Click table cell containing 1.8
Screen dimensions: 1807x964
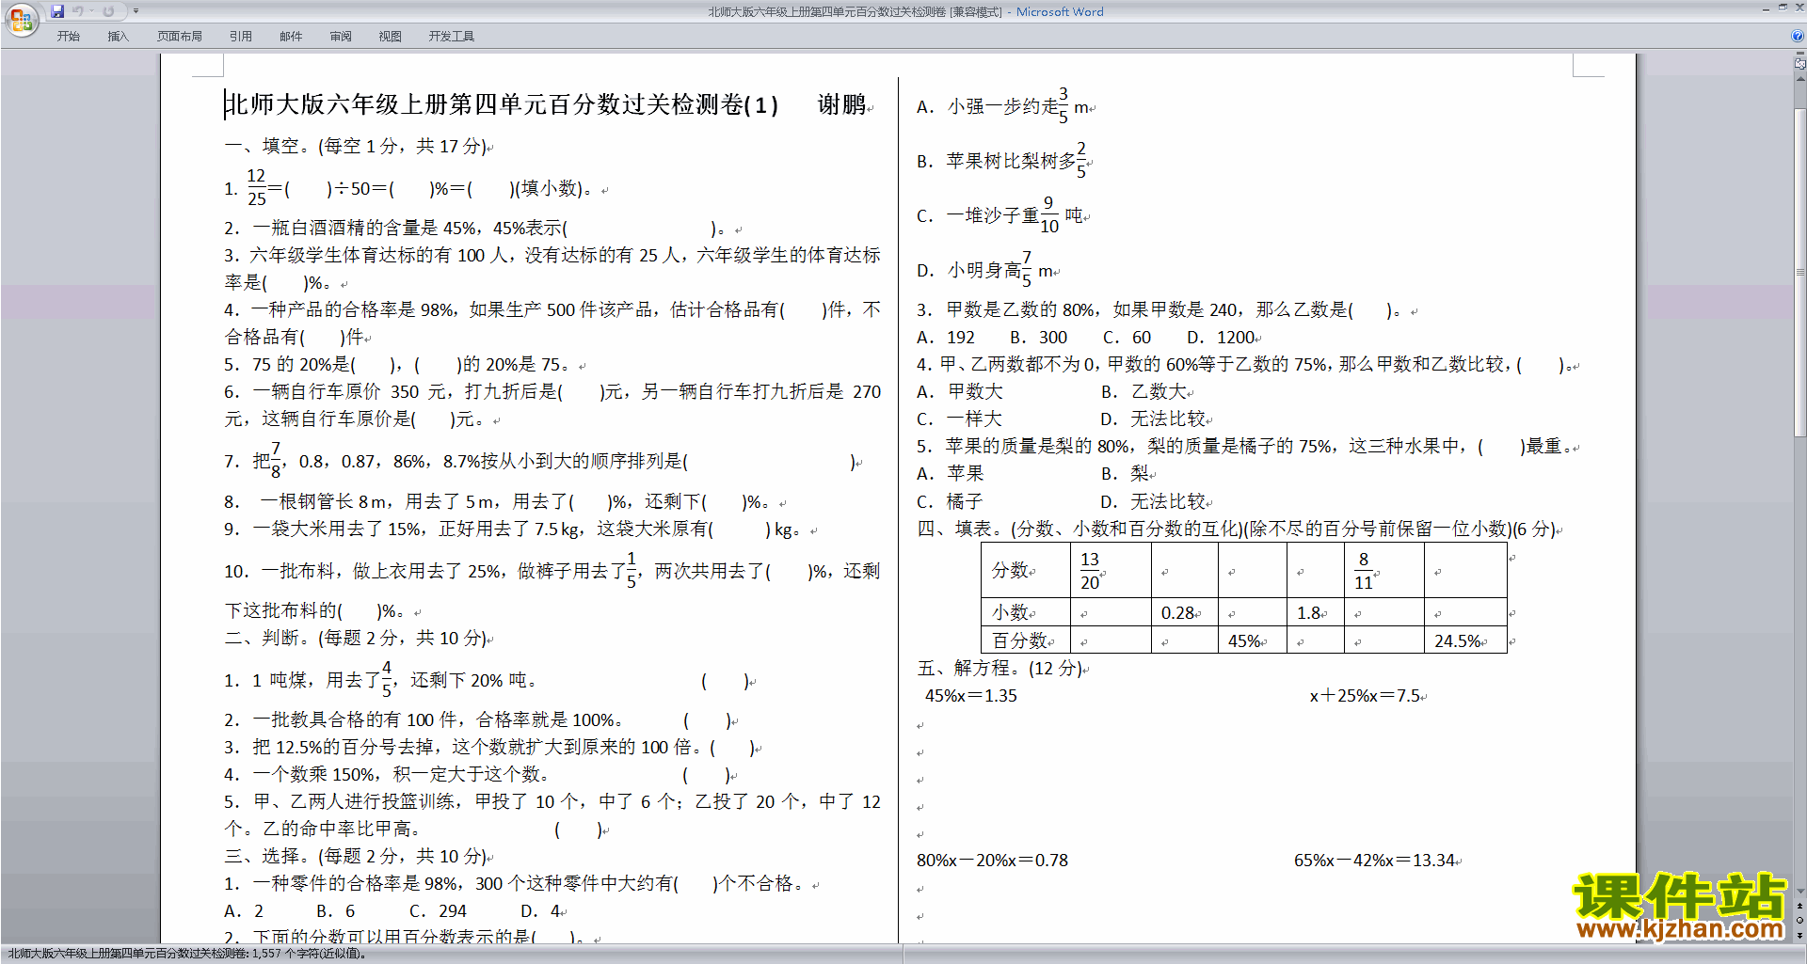tap(1315, 613)
